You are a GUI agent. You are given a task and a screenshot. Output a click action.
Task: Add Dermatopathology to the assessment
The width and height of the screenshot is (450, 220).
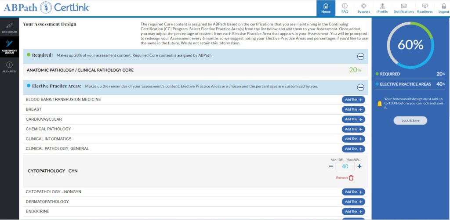click(x=353, y=202)
